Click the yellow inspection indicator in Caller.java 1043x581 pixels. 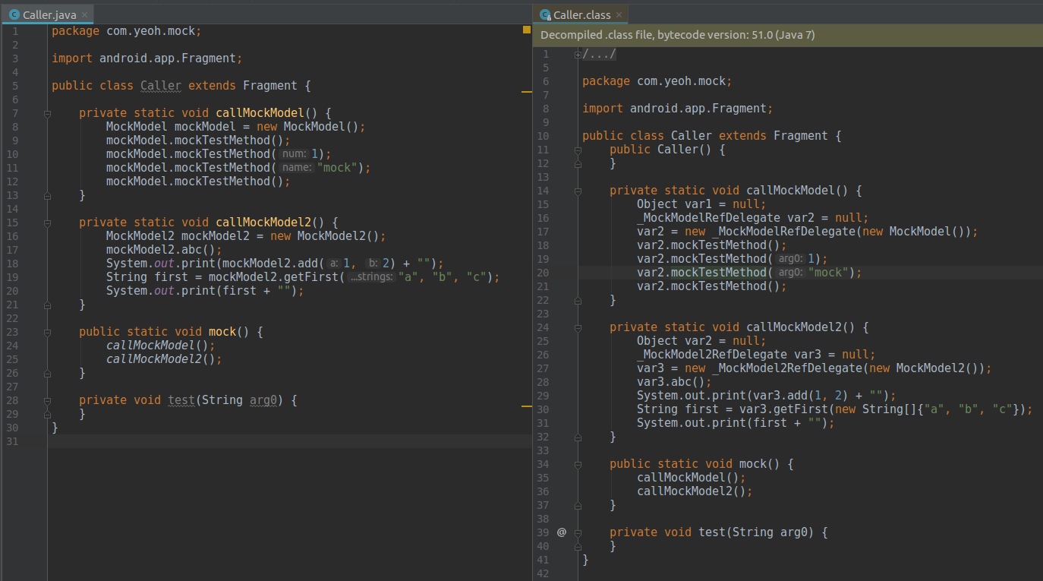click(x=527, y=30)
